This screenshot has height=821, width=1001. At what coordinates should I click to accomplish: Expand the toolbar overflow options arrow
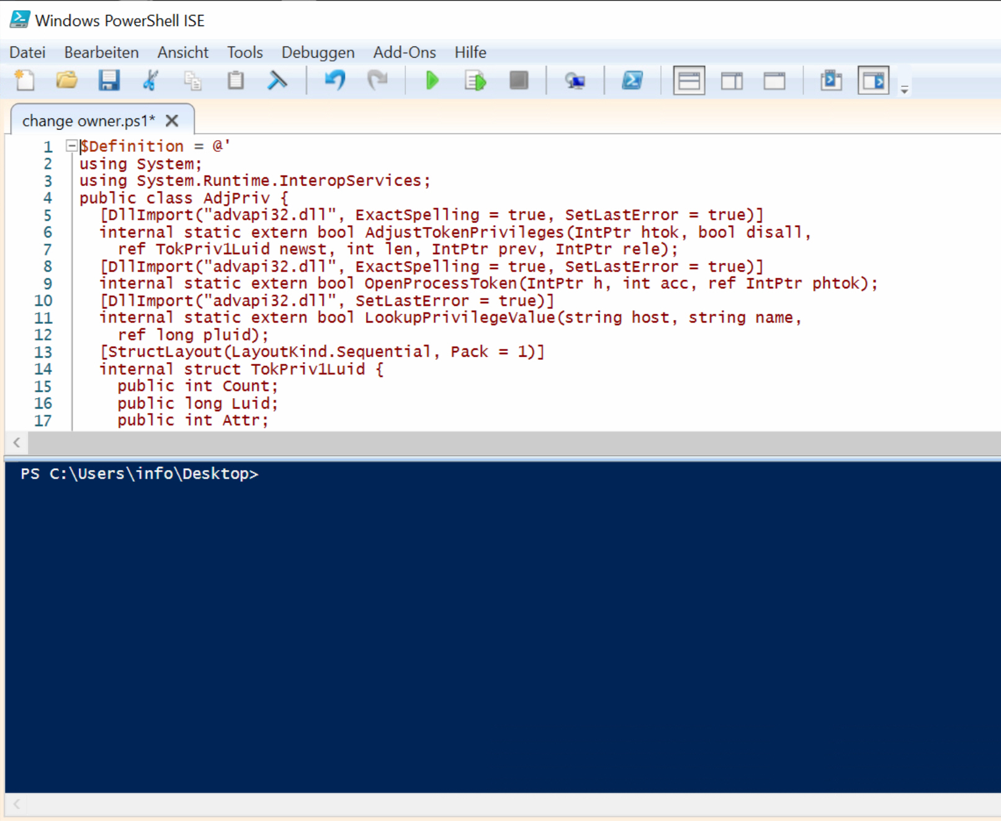pos(905,90)
